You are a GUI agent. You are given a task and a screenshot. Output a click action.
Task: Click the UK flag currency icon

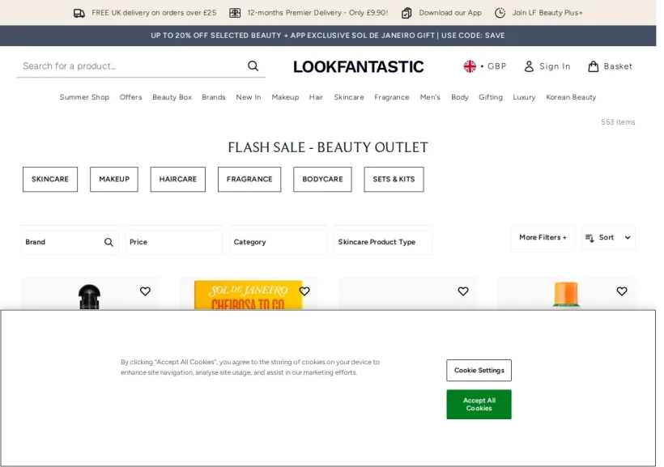[x=470, y=66]
